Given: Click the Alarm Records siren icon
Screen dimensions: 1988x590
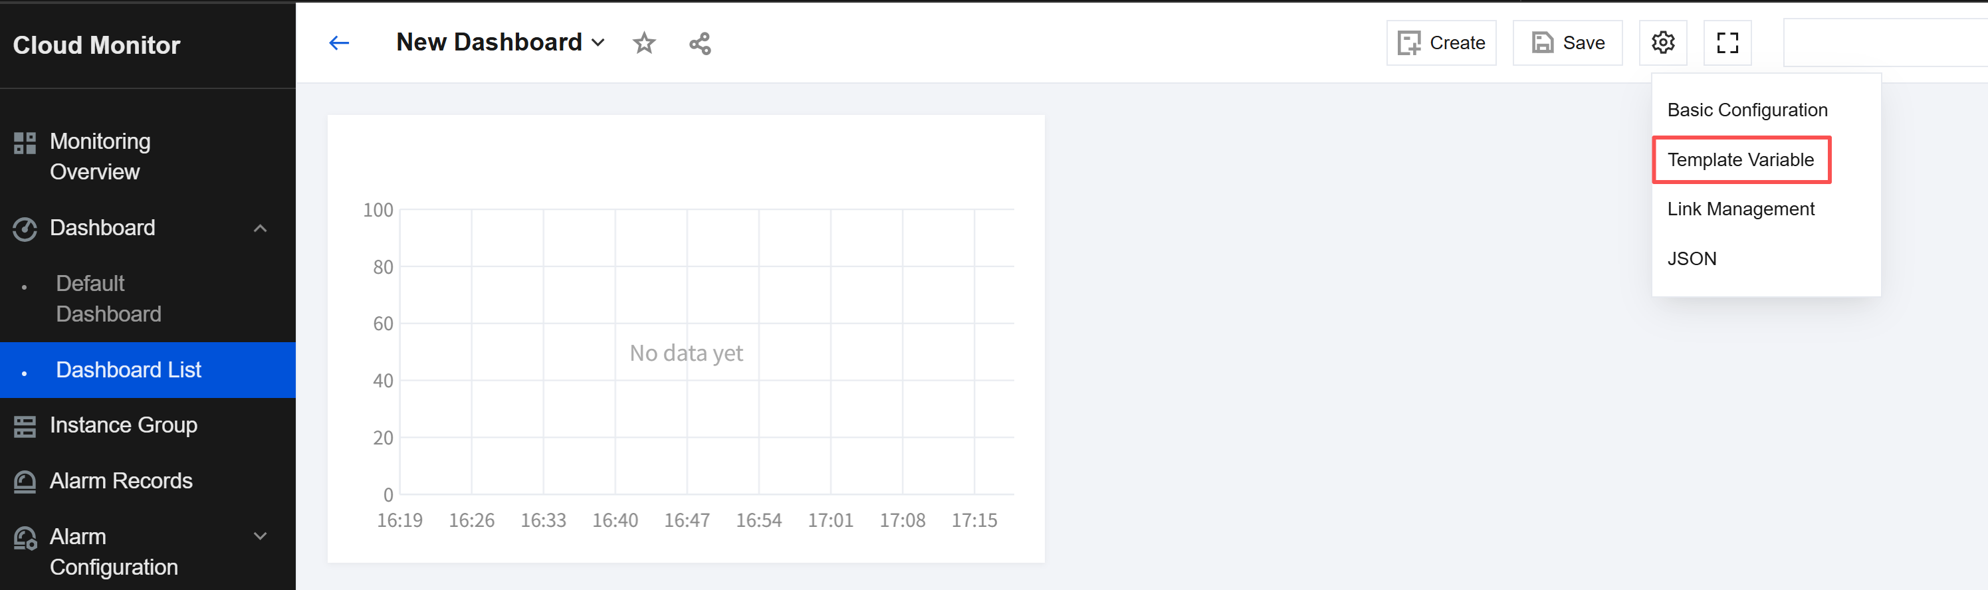Looking at the screenshot, I should coord(25,481).
